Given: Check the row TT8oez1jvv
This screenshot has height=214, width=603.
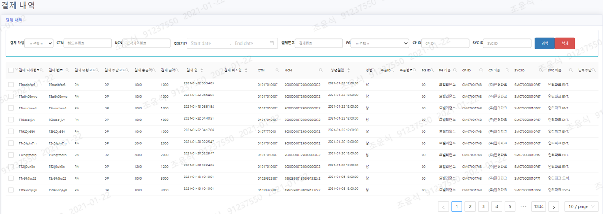Looking at the screenshot, I should point(11,120).
